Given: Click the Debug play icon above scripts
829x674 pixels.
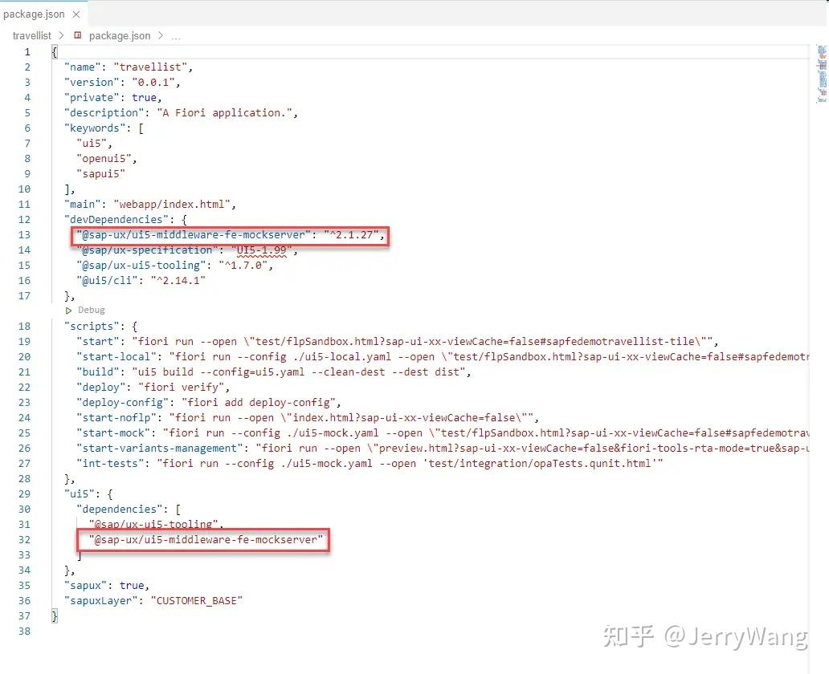Looking at the screenshot, I should (69, 310).
